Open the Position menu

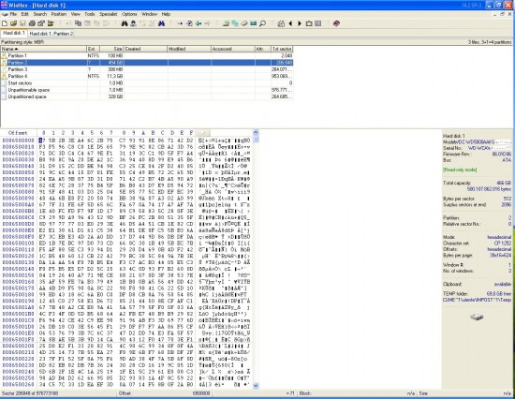pyautogui.click(x=59, y=14)
